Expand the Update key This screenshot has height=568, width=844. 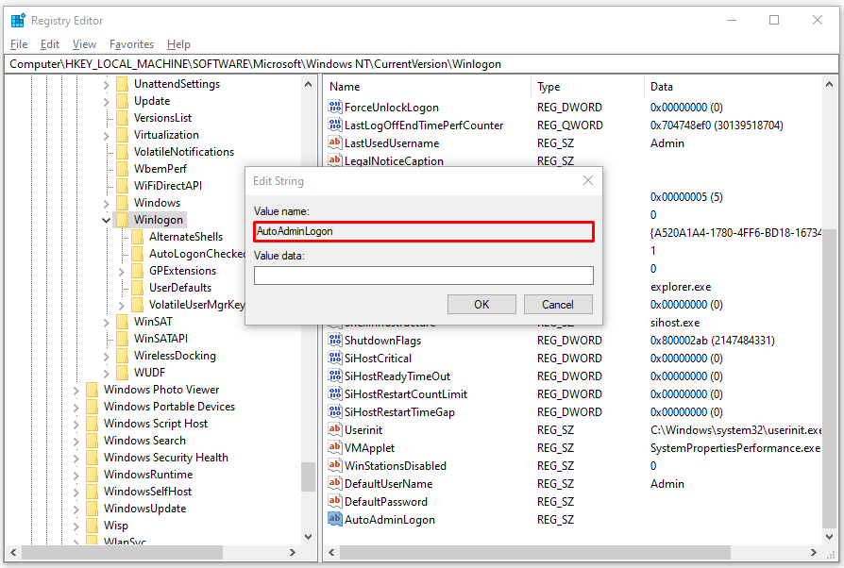point(106,101)
